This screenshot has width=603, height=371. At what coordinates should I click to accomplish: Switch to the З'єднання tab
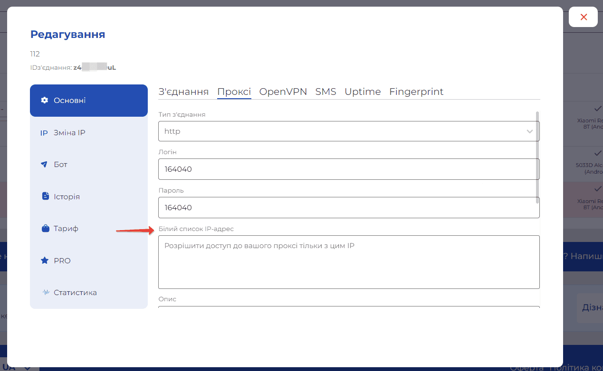(x=183, y=92)
